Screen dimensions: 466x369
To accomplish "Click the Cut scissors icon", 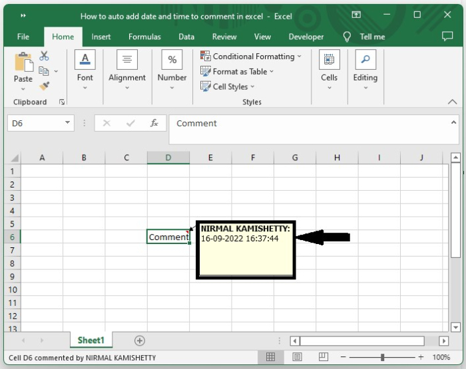I will tap(45, 56).
